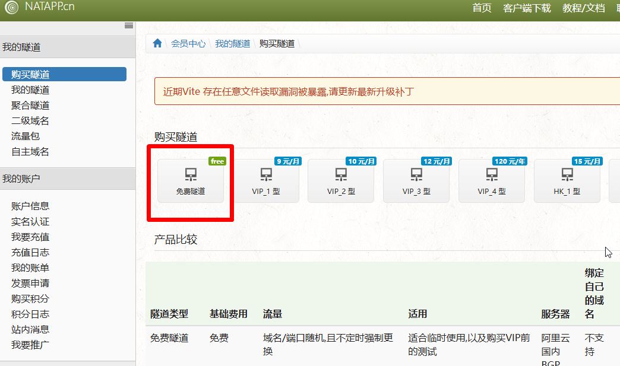Open 我的隧道 sidebar item under 购买隧道
Screen dimensions: 620x366
(30, 90)
